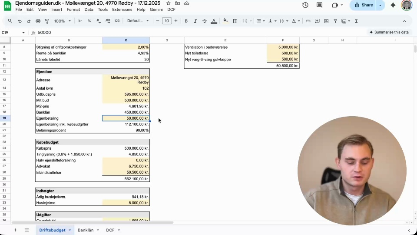Hide the menus with collapse chevron
Viewport: 417px width, 235px height.
(404, 21)
